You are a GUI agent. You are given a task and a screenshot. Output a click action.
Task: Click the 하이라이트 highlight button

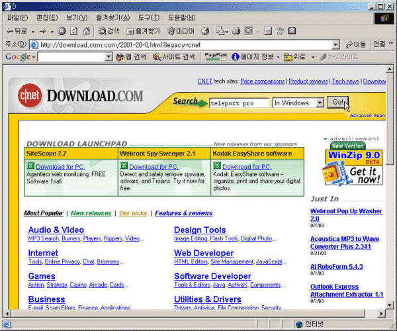coord(339,57)
